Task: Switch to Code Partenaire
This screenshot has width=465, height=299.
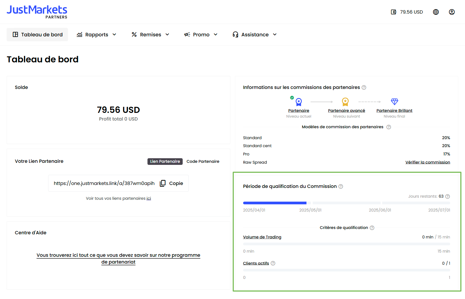Action: 203,161
